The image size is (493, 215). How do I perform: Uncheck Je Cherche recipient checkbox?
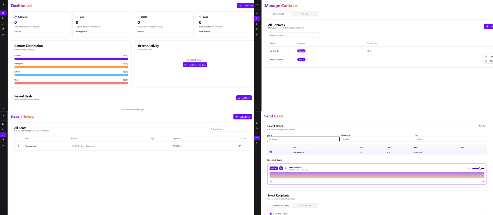[x=271, y=214]
